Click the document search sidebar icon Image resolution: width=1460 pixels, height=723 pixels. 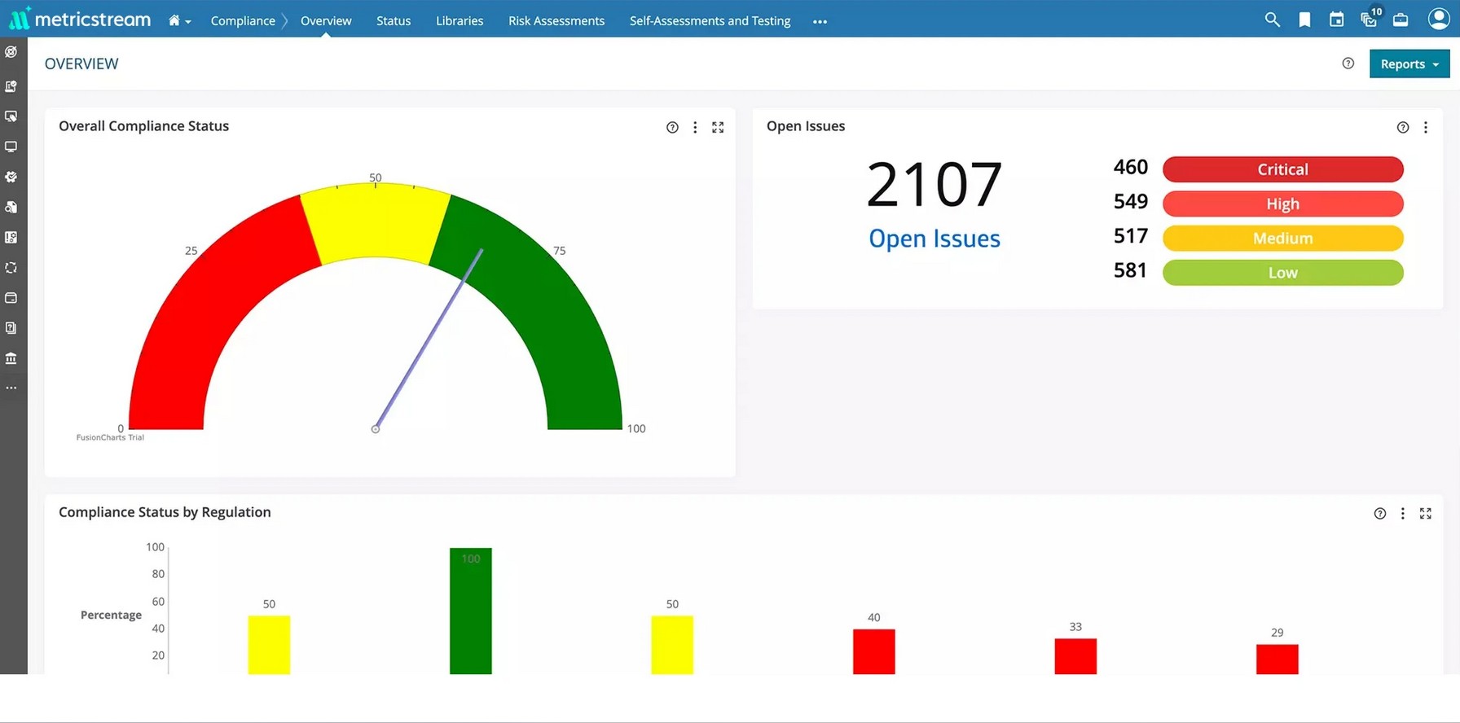[x=11, y=207]
